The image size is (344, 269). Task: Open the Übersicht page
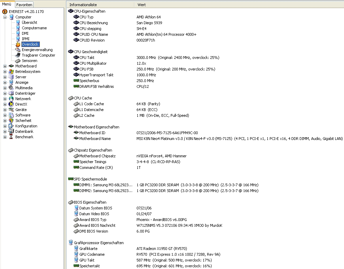[x=29, y=22]
